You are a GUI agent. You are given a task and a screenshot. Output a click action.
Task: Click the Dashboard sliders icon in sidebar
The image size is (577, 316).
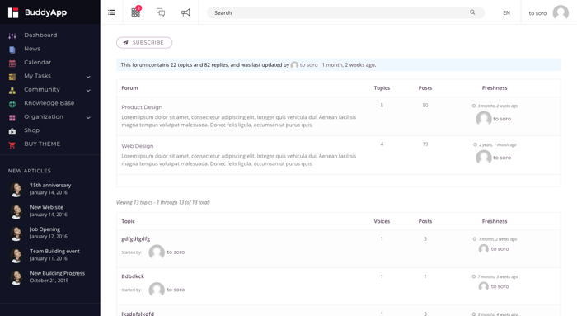coord(12,35)
